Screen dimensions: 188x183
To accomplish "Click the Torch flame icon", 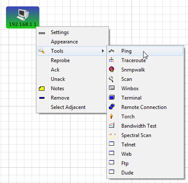I will pyautogui.click(x=112, y=116).
